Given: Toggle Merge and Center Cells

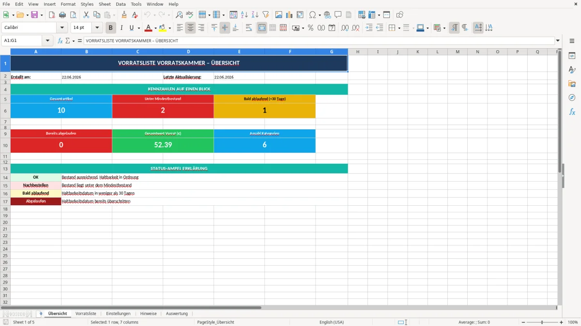Looking at the screenshot, I should pyautogui.click(x=262, y=28).
